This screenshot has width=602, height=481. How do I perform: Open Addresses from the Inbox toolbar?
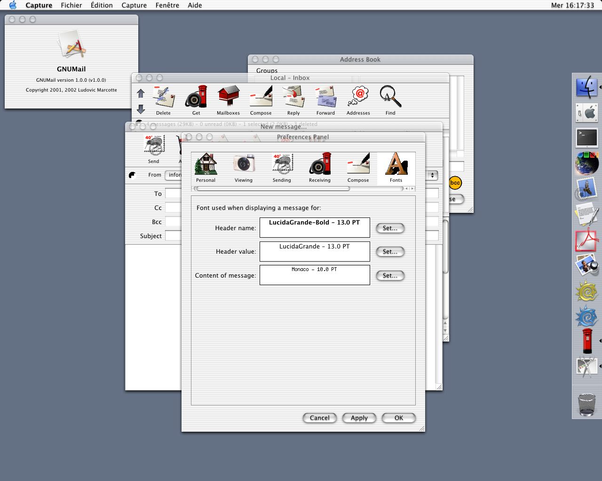tap(358, 100)
